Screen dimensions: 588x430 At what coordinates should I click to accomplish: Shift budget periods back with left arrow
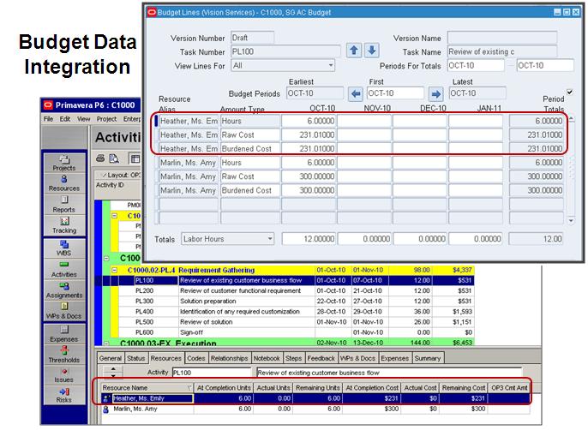(356, 93)
